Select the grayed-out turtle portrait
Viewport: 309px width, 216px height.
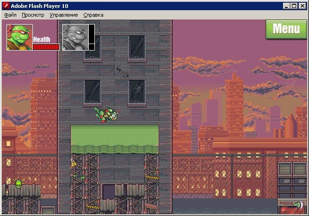tap(75, 38)
